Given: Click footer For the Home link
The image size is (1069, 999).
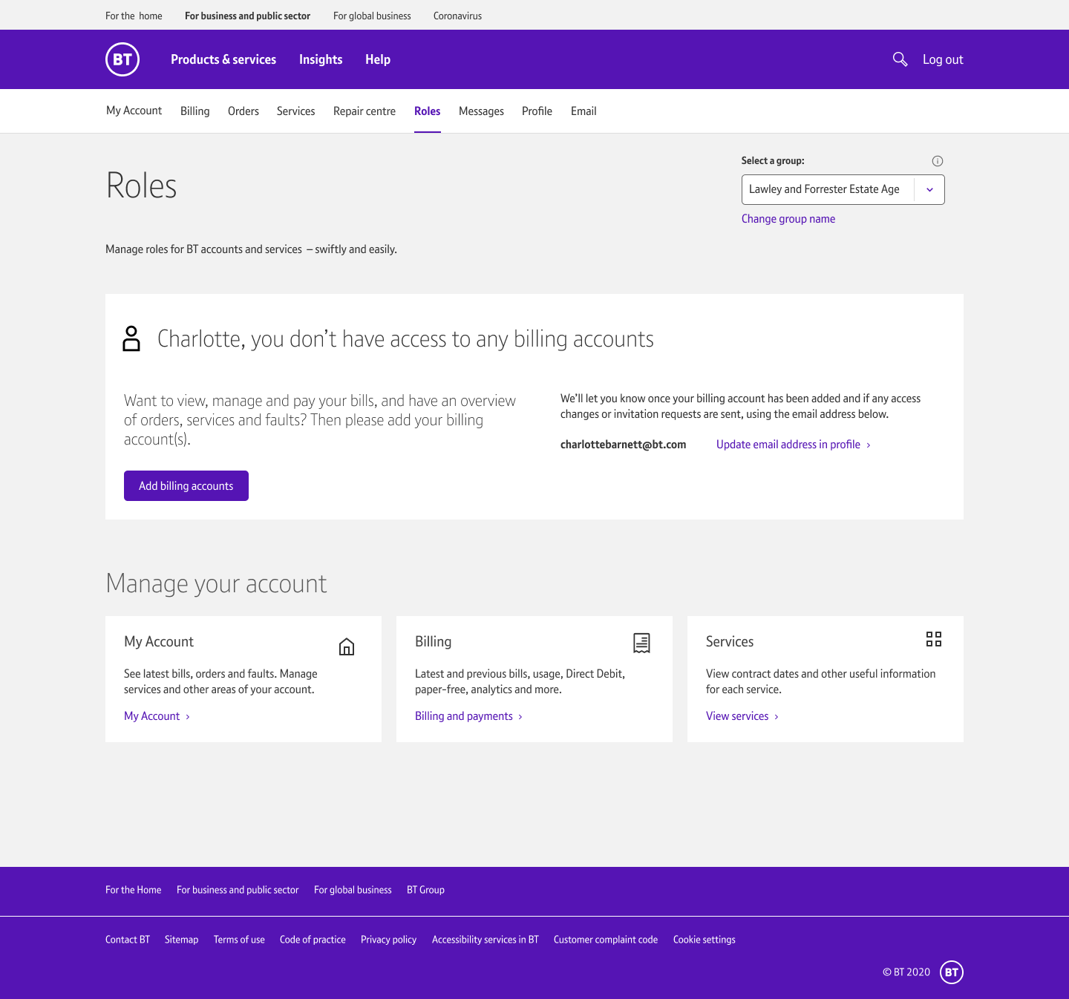Looking at the screenshot, I should click(133, 890).
